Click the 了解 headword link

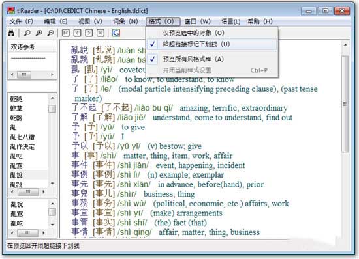pos(80,117)
